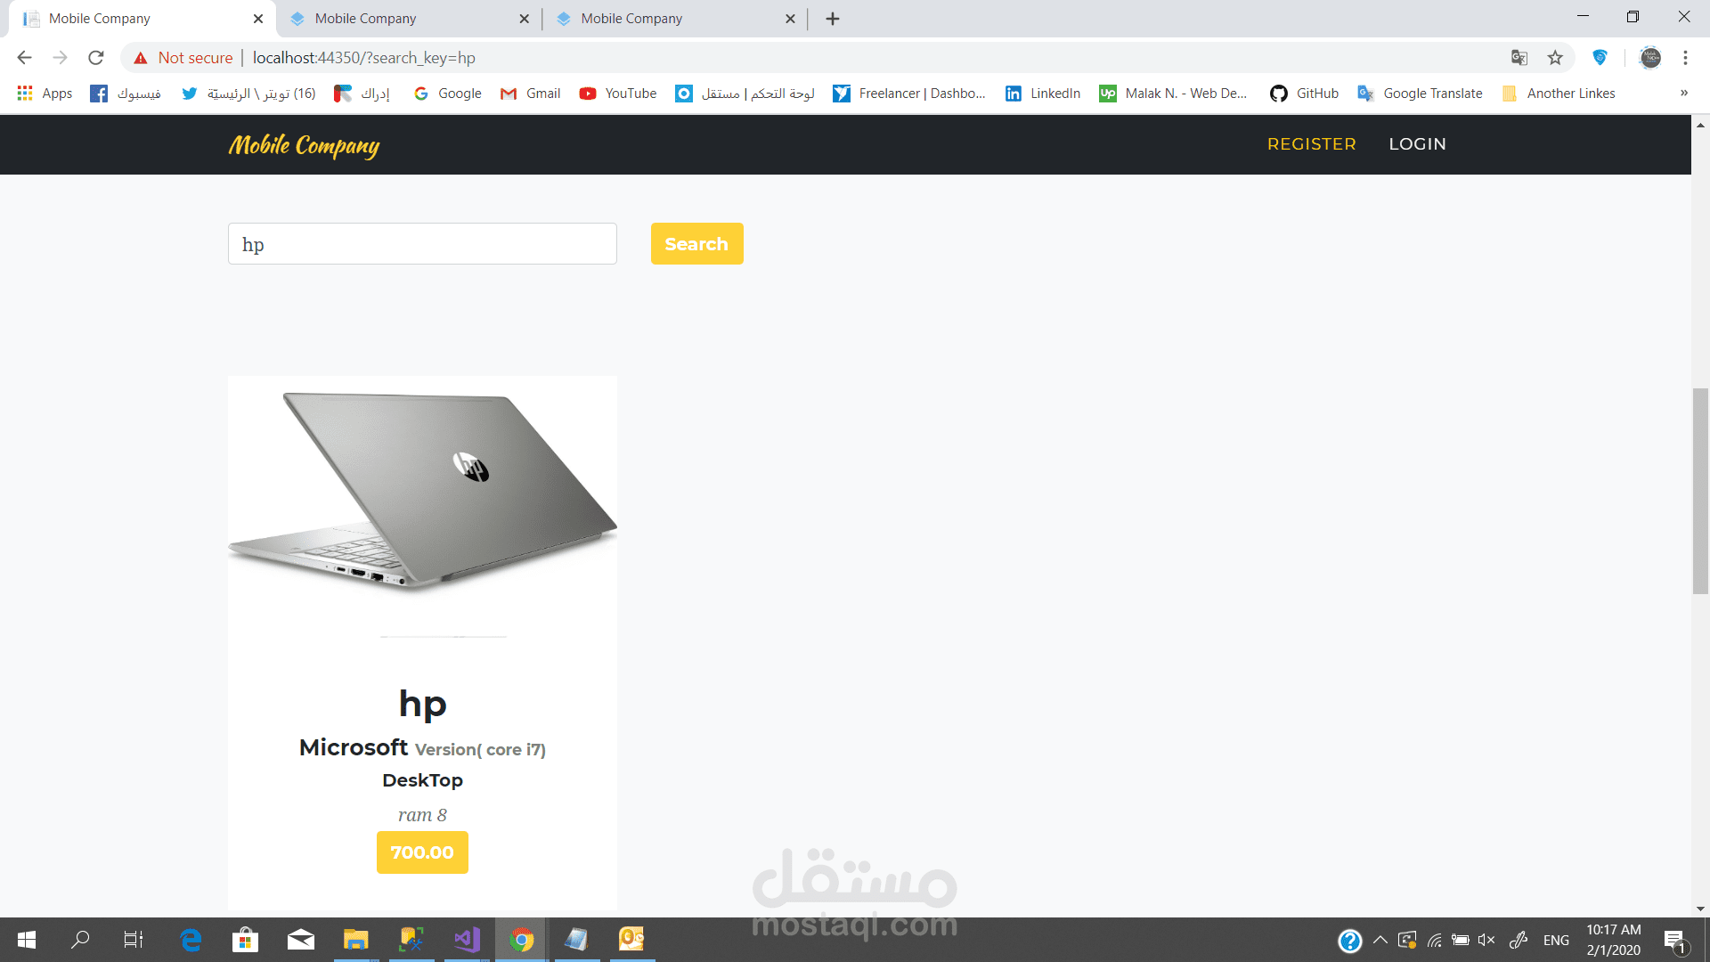Open the GitHub bookmark
This screenshot has height=962, width=1710.
1305,94
